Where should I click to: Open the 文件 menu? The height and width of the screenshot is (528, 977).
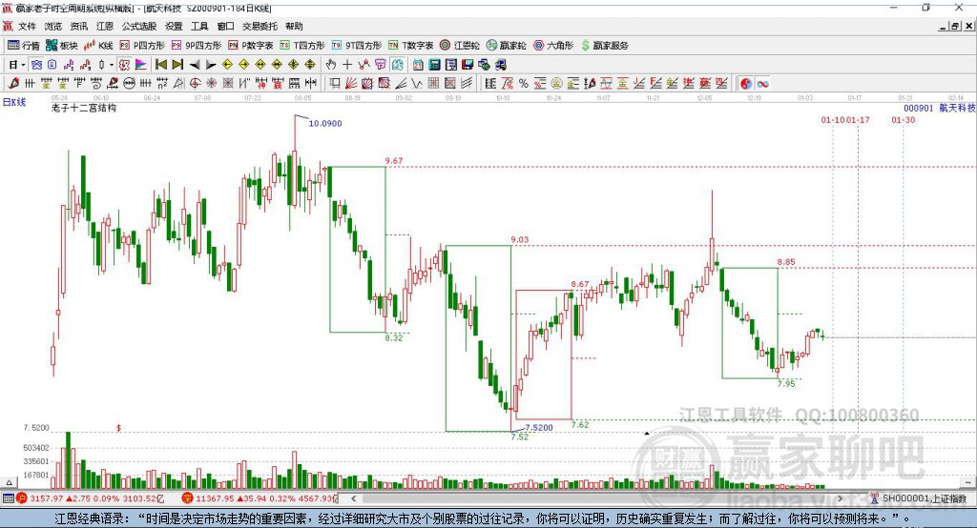[28, 26]
